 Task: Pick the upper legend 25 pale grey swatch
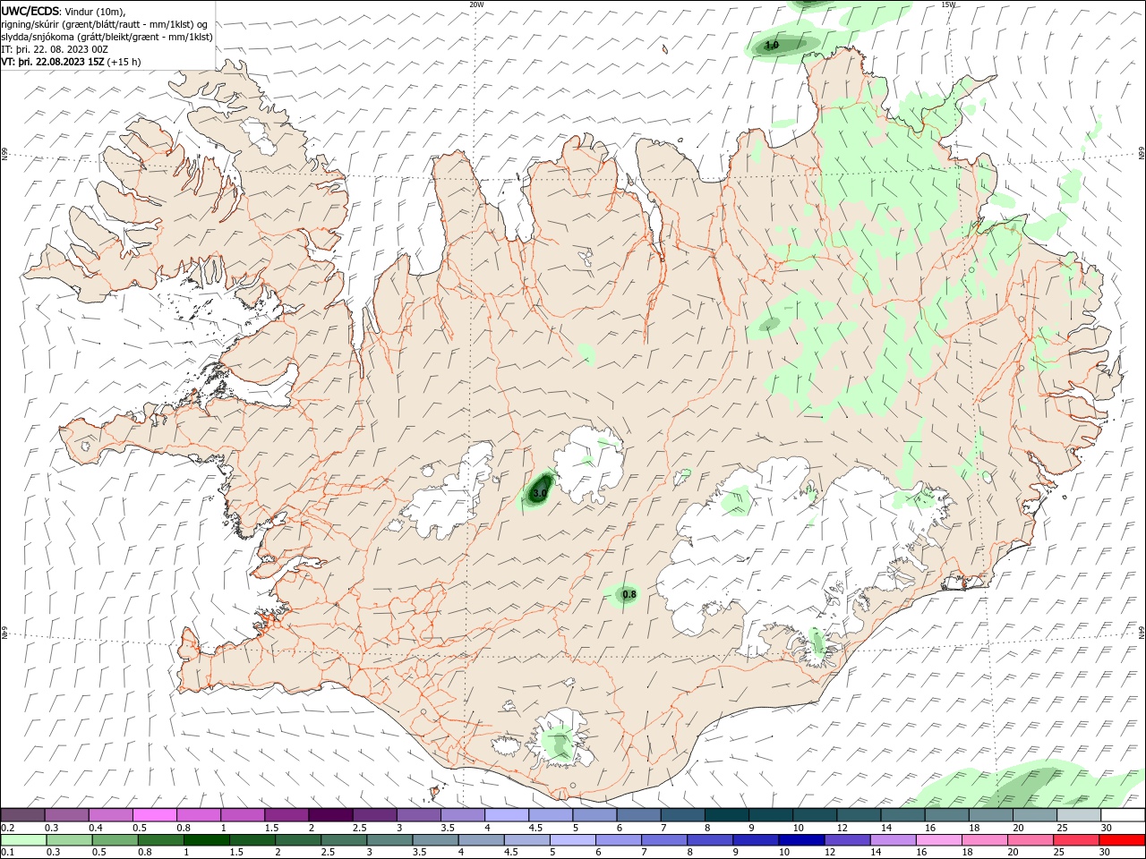1080,815
